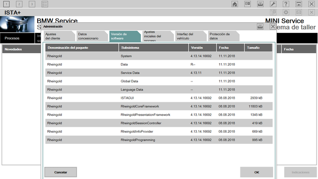Open the dual-window view icon in top toolbar

pos(247,4)
